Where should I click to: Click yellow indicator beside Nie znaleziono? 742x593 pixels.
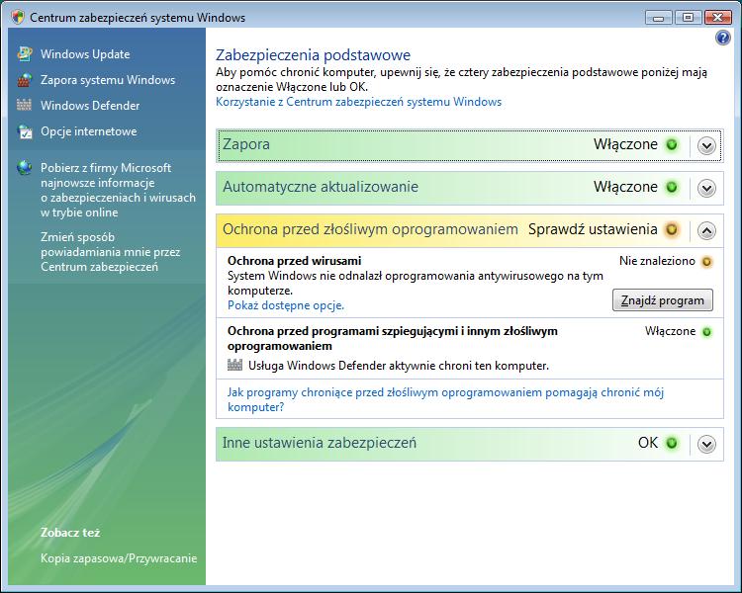coord(706,262)
